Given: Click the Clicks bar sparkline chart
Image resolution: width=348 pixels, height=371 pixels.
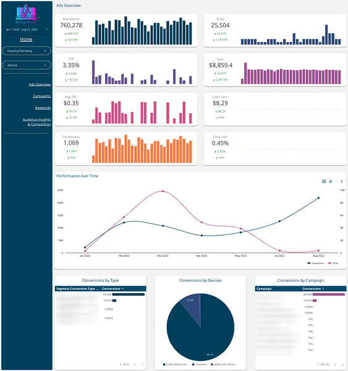Looking at the screenshot, I should (x=291, y=35).
